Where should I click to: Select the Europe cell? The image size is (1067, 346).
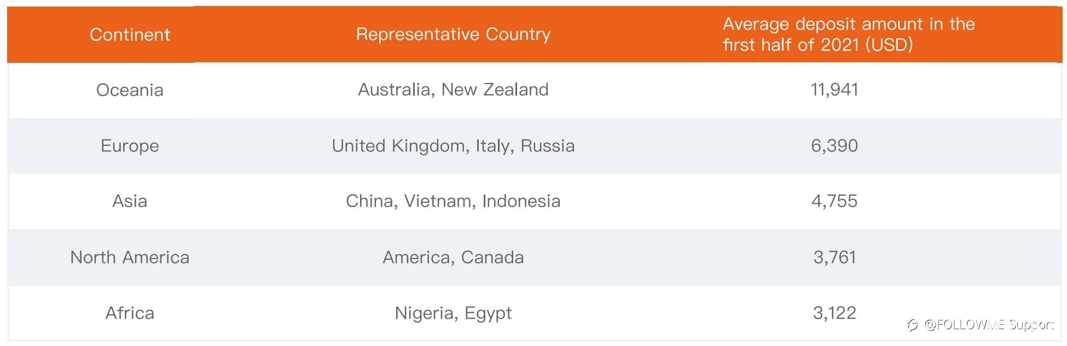(x=130, y=146)
